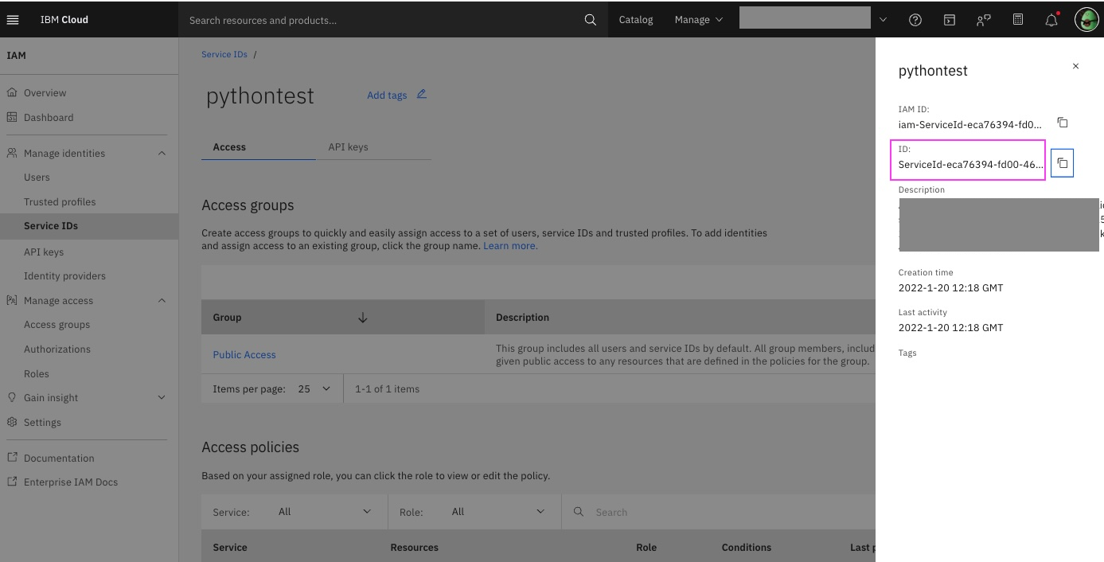Collapse the Manage identities section
The width and height of the screenshot is (1104, 562).
[162, 153]
